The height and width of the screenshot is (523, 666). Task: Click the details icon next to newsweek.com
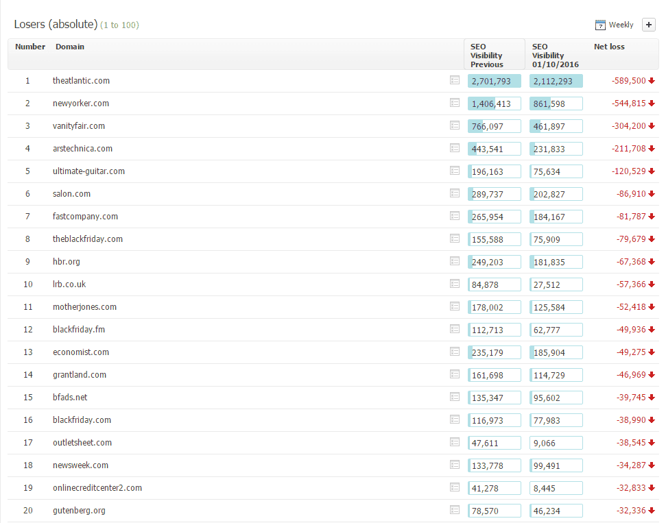click(454, 465)
